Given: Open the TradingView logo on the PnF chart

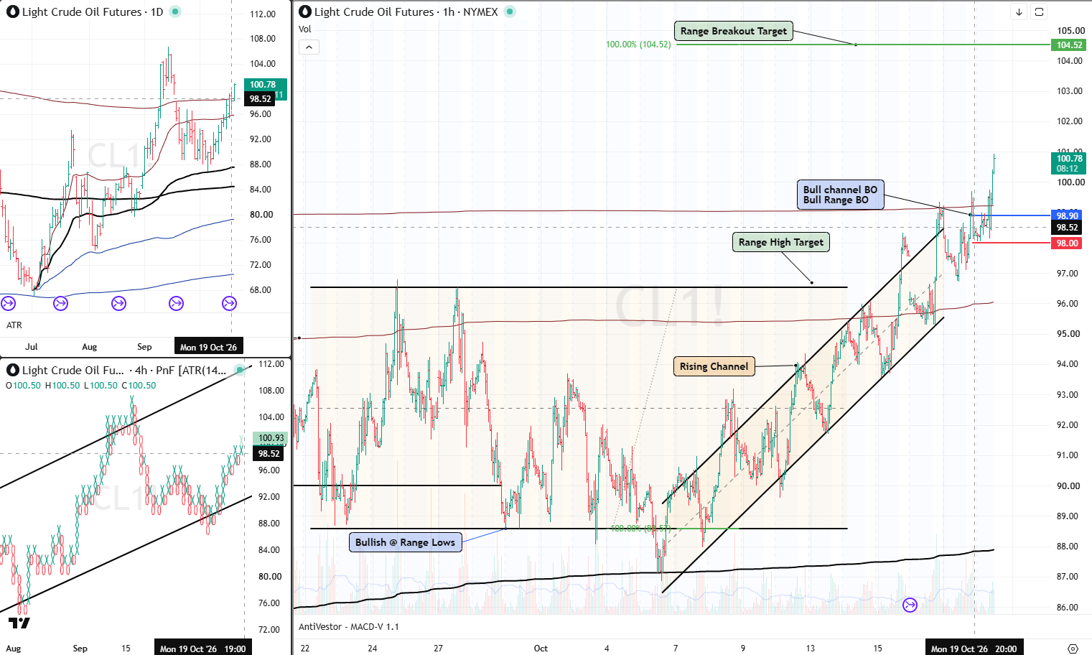Looking at the screenshot, I should [x=19, y=623].
